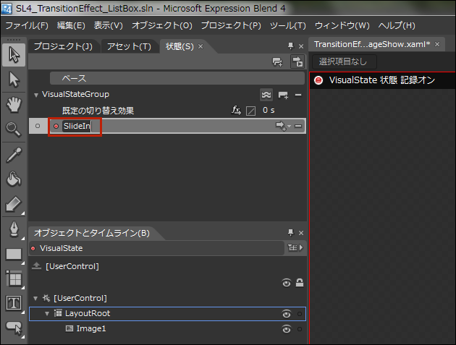
Task: Collapse the LayoutRoot tree node
Action: click(x=47, y=314)
